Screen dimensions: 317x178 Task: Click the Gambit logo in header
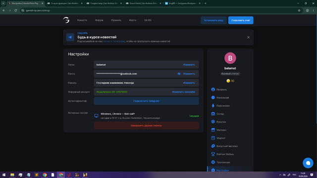point(66,20)
